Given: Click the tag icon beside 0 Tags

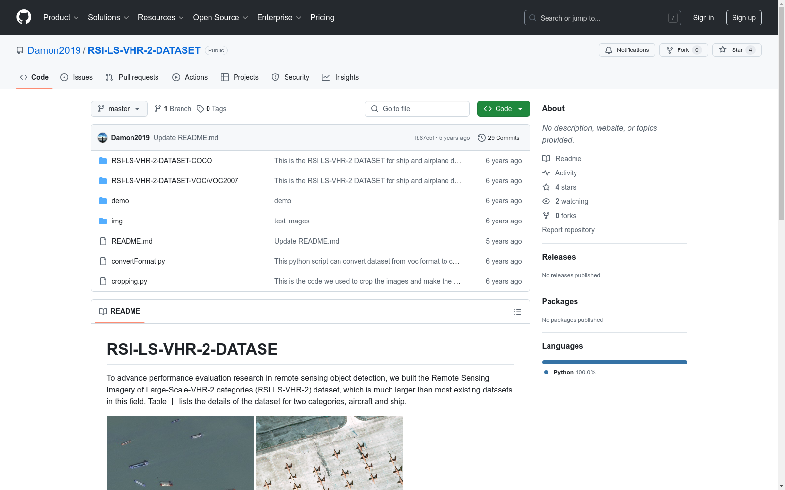Looking at the screenshot, I should coord(200,109).
